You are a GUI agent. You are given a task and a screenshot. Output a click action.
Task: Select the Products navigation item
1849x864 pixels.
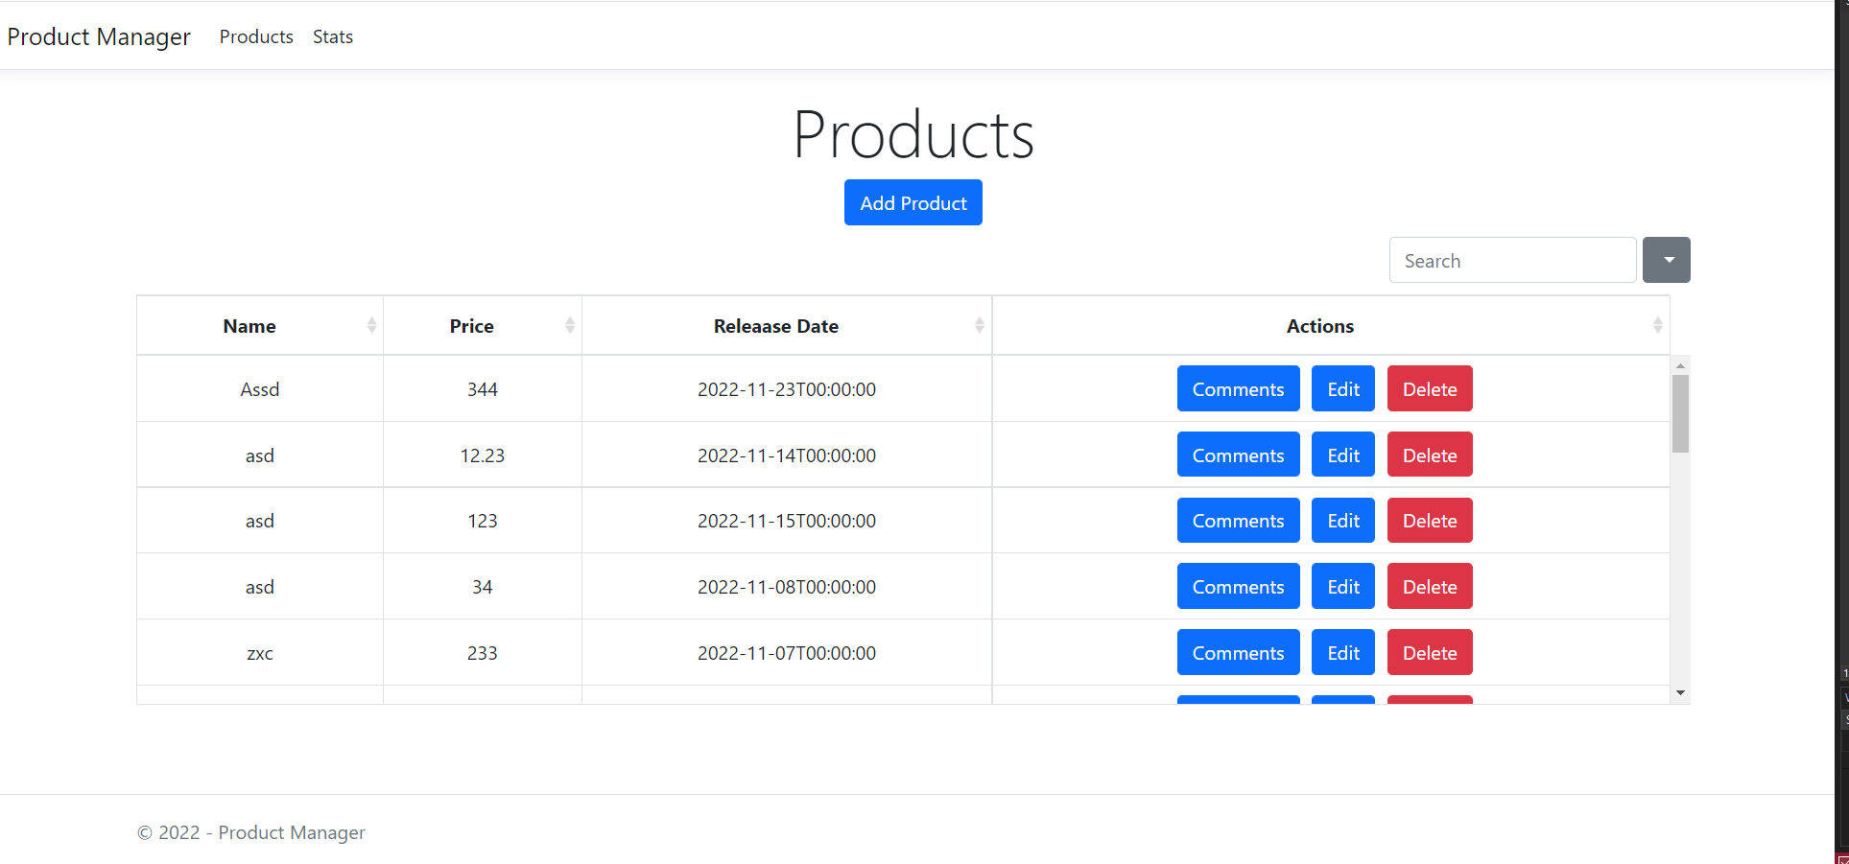255,36
